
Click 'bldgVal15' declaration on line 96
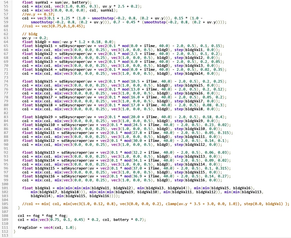tap(45, 168)
